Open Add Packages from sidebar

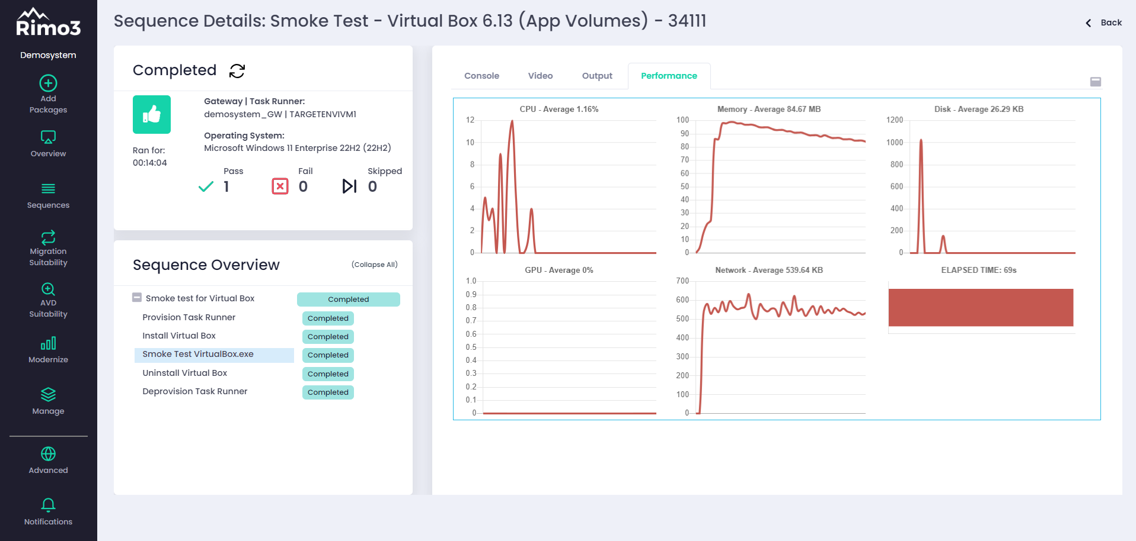48,94
